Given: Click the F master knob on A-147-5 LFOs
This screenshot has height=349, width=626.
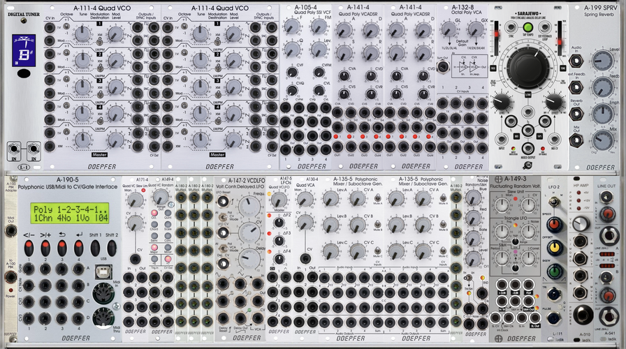Looking at the screenshot, I should 279,199.
